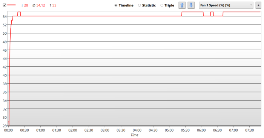The image size is (264, 138).
Task: Click the dropdown arrow of sensor selector
Action: tap(251, 5)
